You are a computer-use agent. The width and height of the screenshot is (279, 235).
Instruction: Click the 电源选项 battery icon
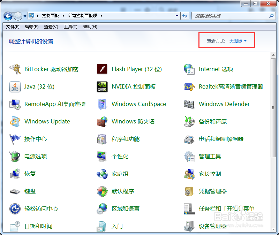pos(15,156)
